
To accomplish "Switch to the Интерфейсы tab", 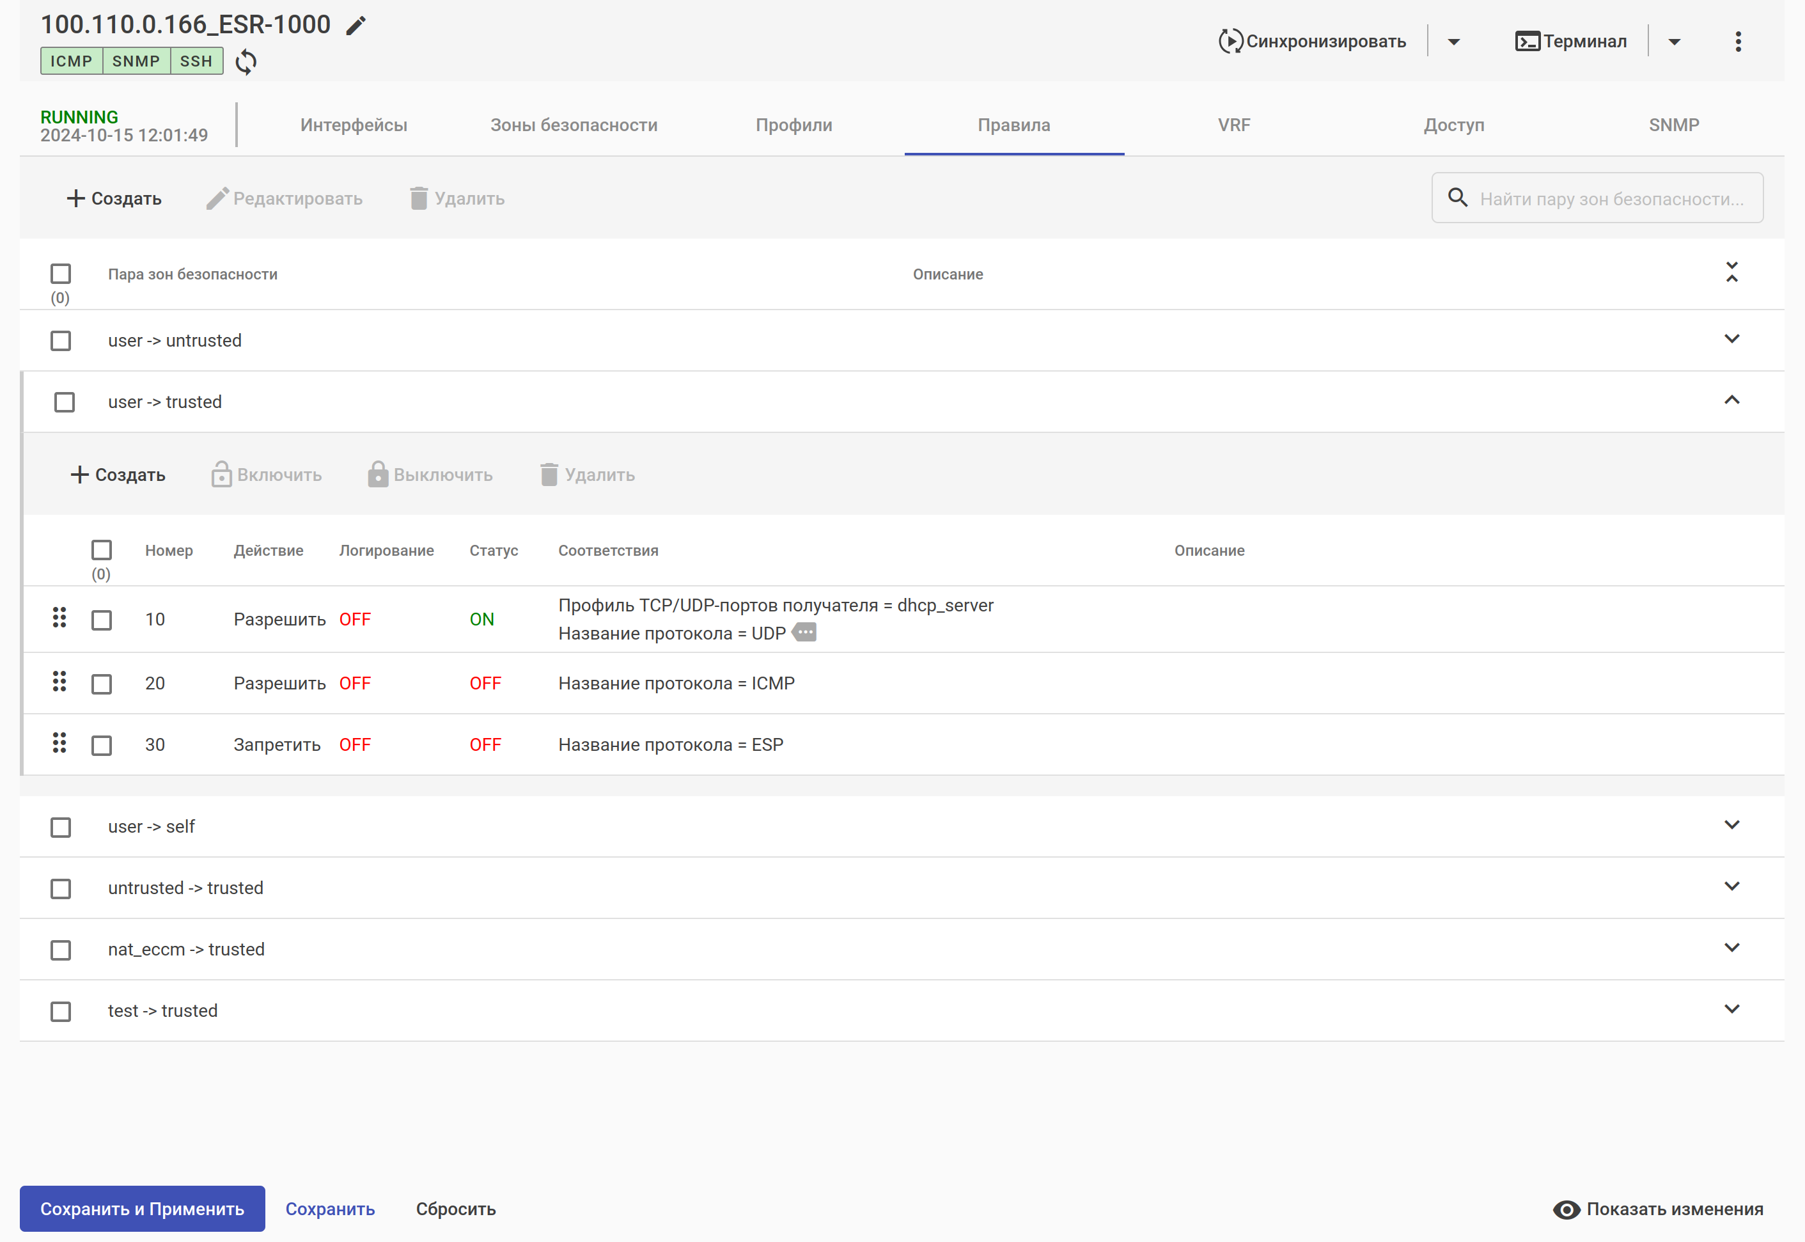I will (353, 125).
